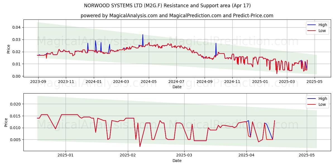
Task: Click top chart x-axis label 2024-01
Action: point(94,82)
